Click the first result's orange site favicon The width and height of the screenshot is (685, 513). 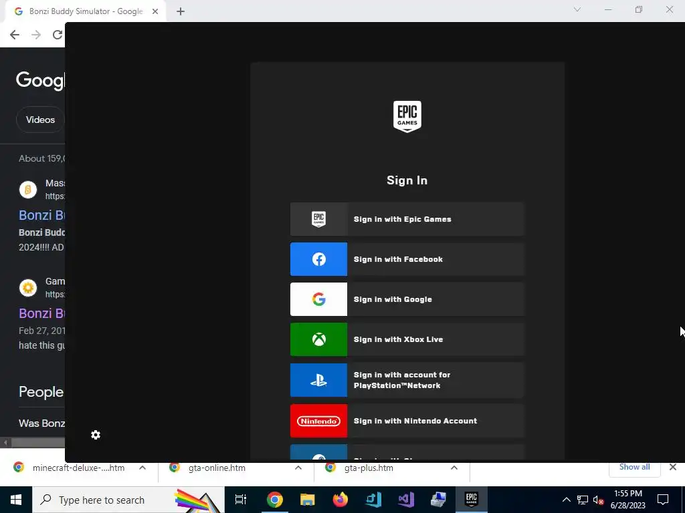[28, 190]
